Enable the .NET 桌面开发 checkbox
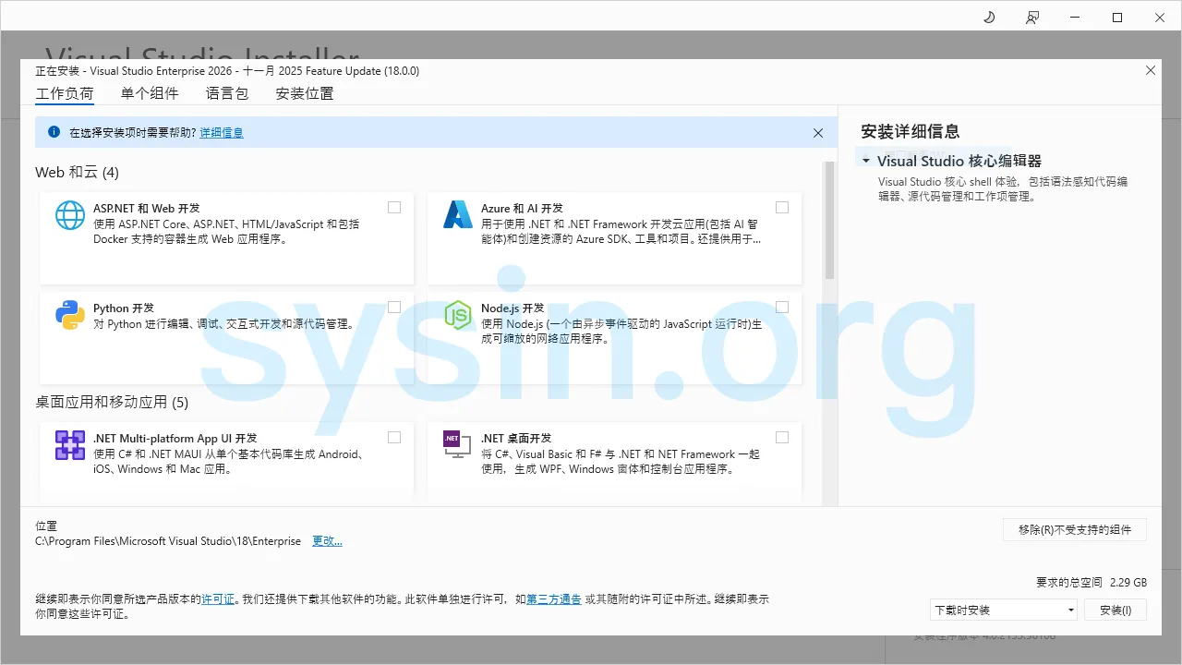Image resolution: width=1182 pixels, height=665 pixels. point(782,437)
